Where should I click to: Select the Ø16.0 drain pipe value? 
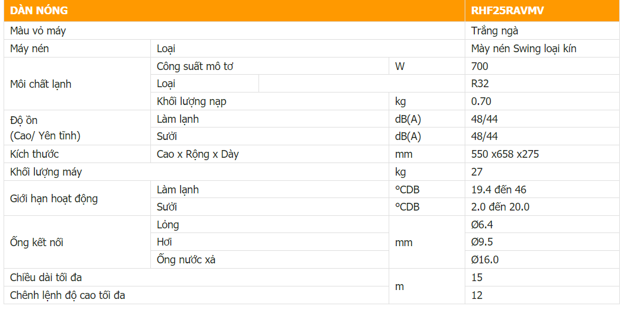(485, 260)
